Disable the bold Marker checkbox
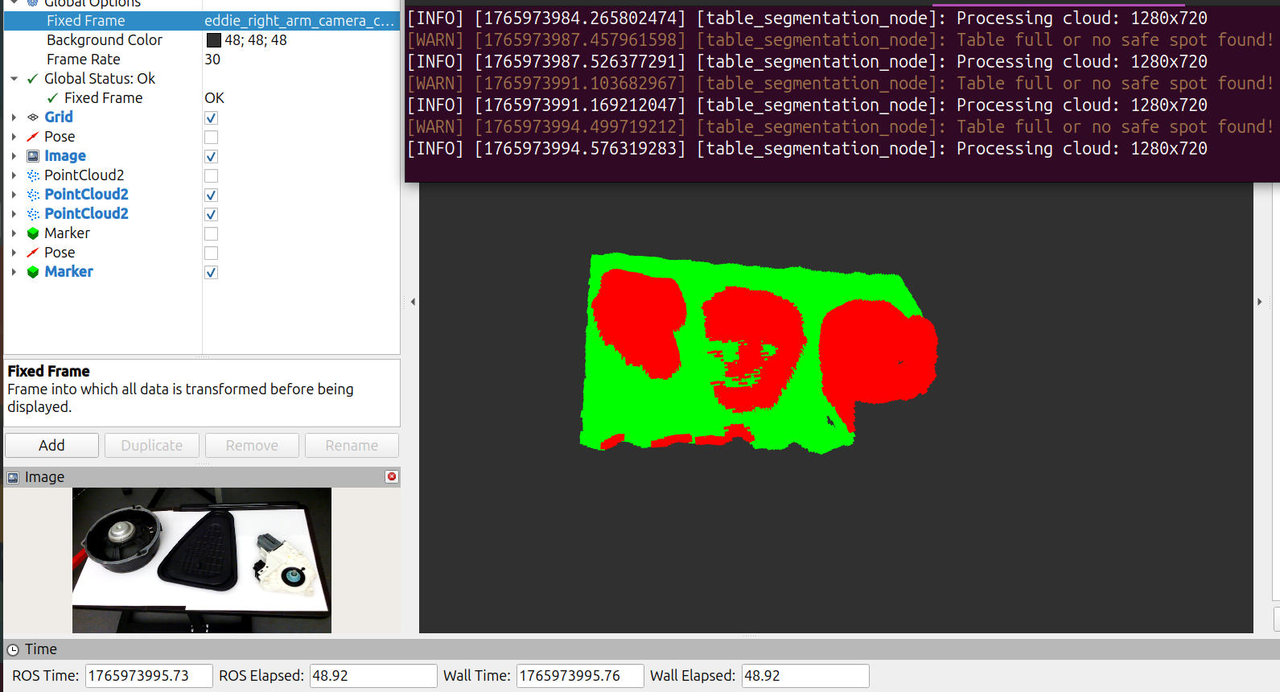1280x692 pixels. point(212,273)
